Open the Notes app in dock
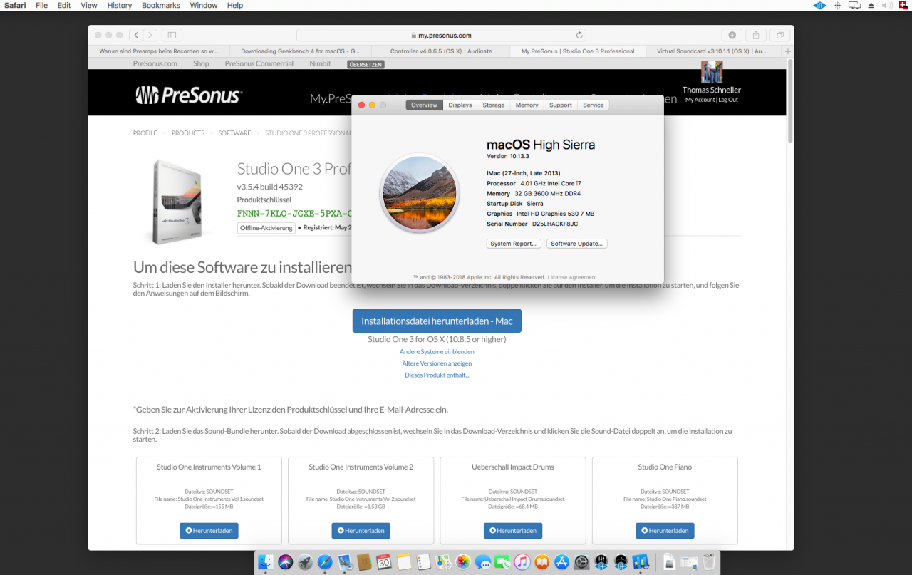The image size is (912, 575). 404,561
